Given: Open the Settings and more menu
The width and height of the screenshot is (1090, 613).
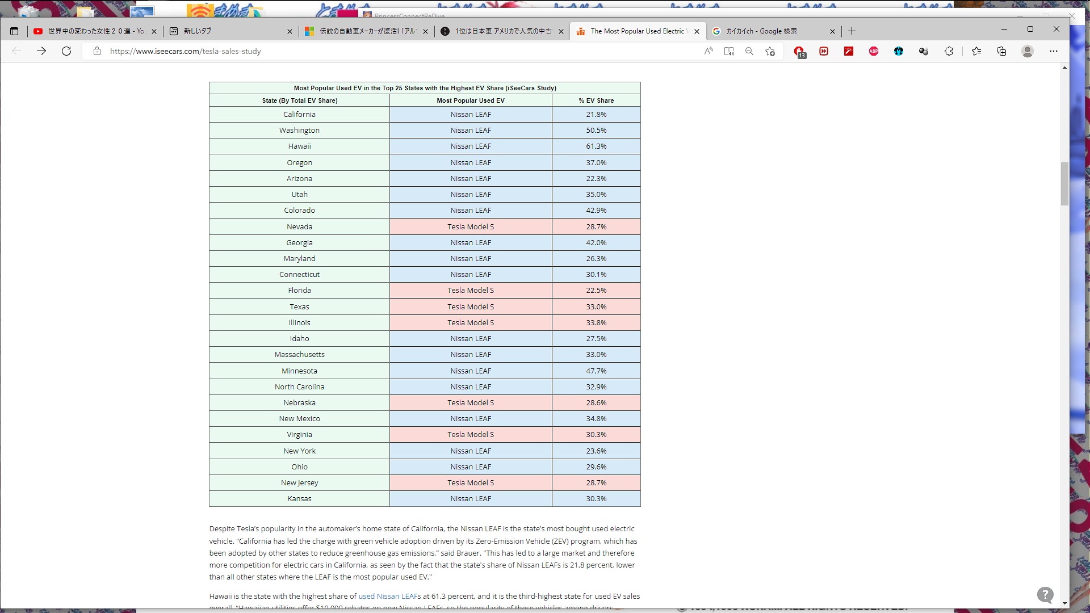Looking at the screenshot, I should pos(1054,51).
